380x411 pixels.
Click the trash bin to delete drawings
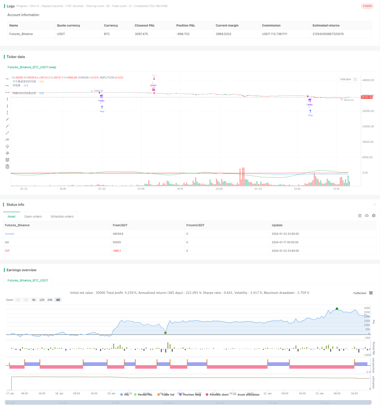(7, 166)
